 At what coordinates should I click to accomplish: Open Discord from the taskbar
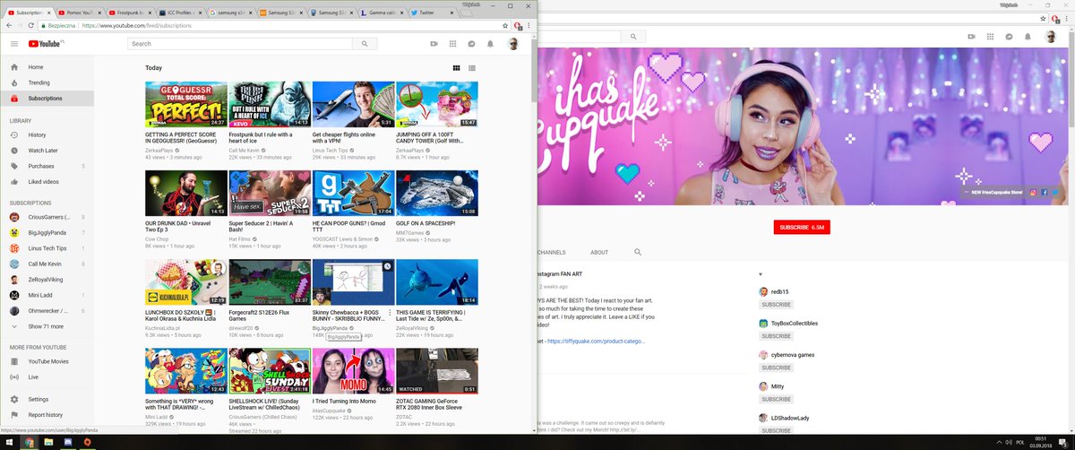pyautogui.click(x=68, y=442)
